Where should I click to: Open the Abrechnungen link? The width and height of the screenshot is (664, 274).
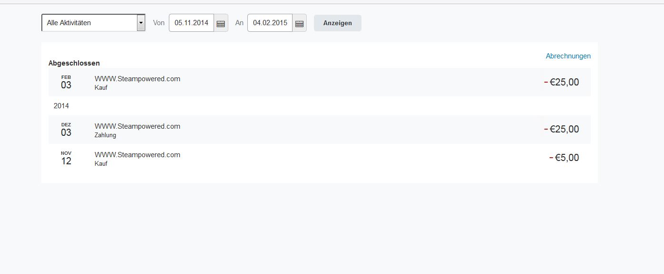coord(568,56)
